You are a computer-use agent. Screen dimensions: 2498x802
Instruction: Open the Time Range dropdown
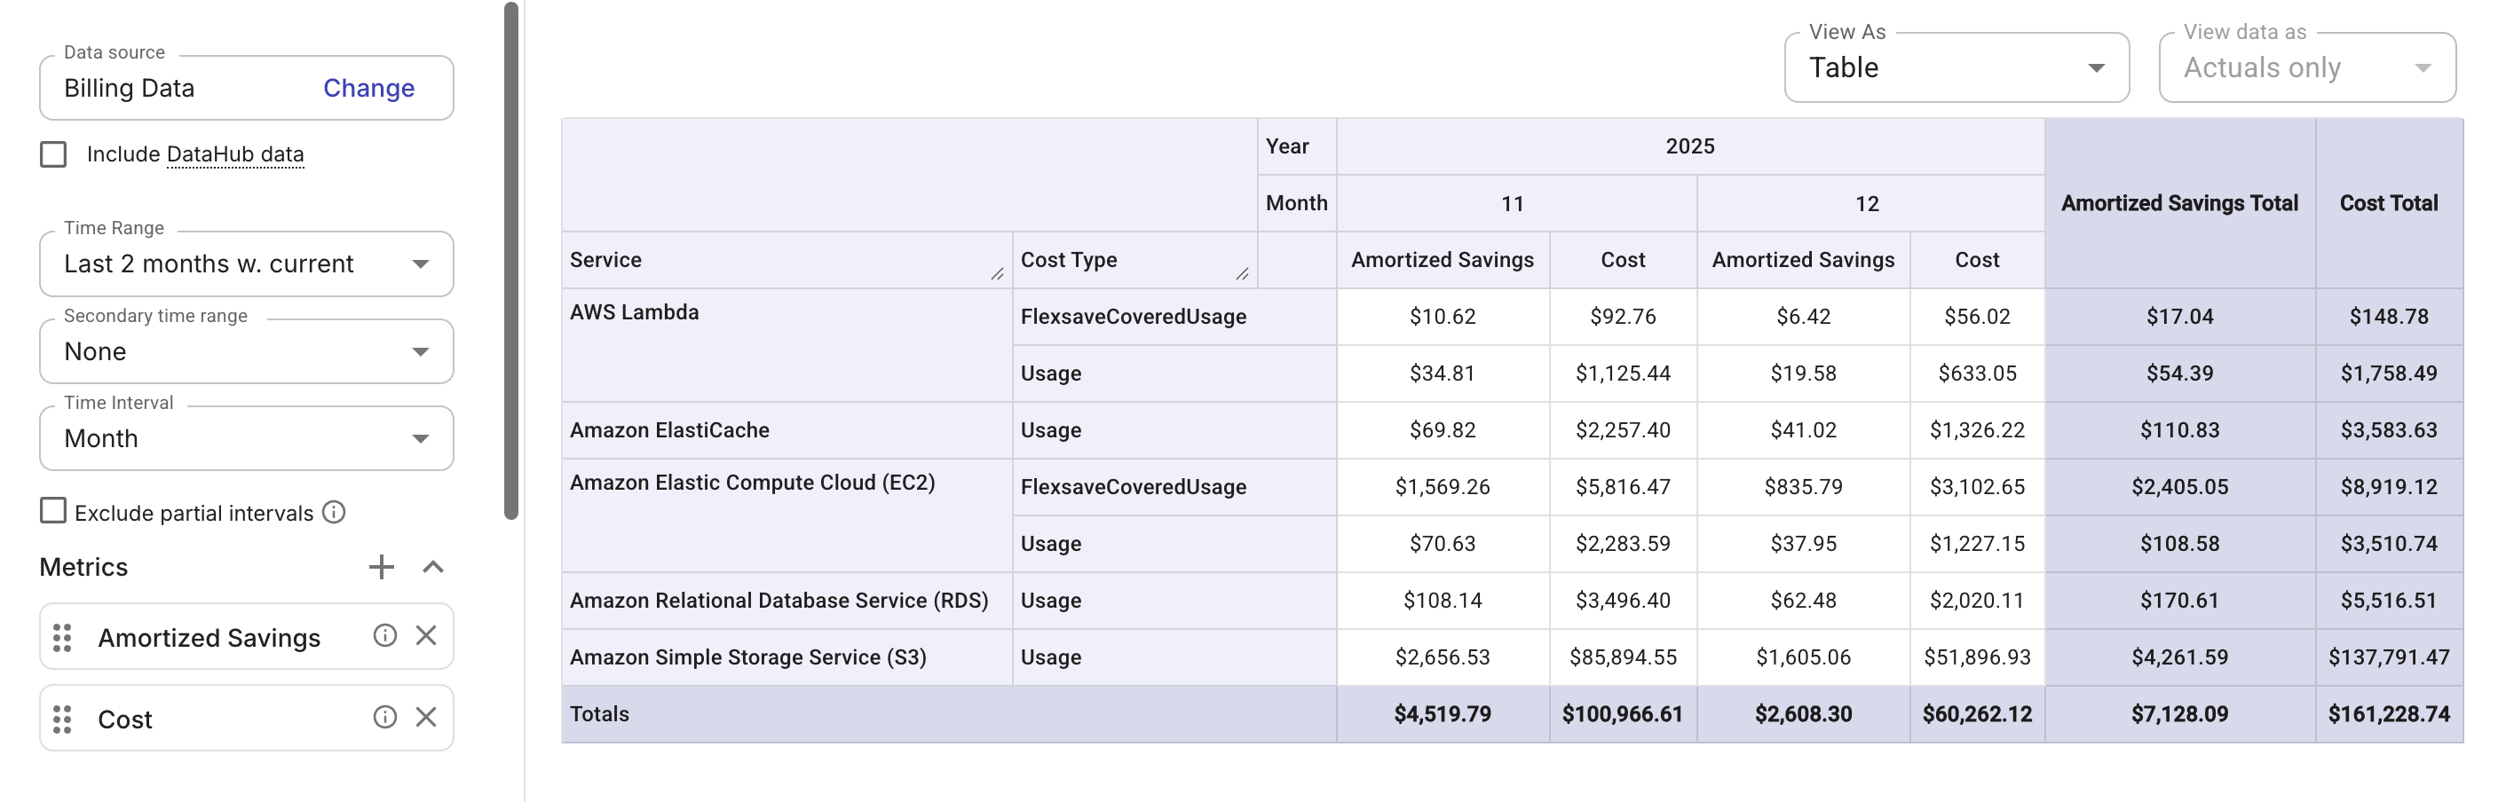(x=421, y=263)
